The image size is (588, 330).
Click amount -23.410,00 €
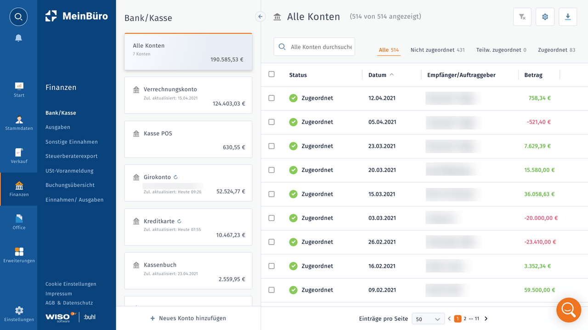[x=541, y=242]
